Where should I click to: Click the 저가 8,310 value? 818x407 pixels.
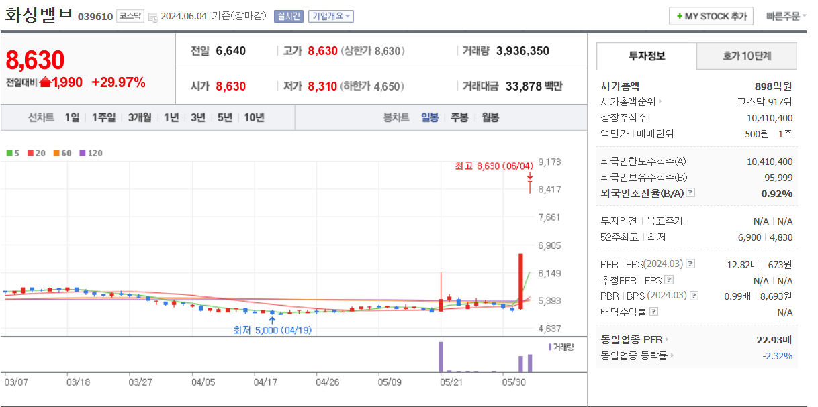pos(322,86)
